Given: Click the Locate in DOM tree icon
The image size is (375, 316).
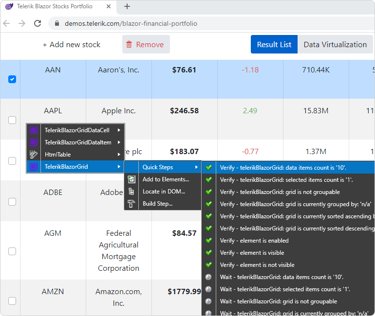Looking at the screenshot, I should click(131, 192).
